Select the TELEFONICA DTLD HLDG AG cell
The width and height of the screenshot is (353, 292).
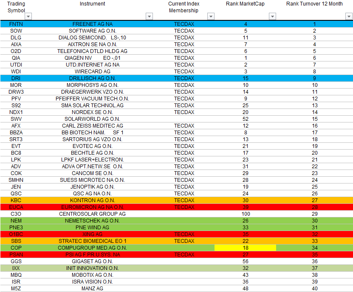(93, 51)
